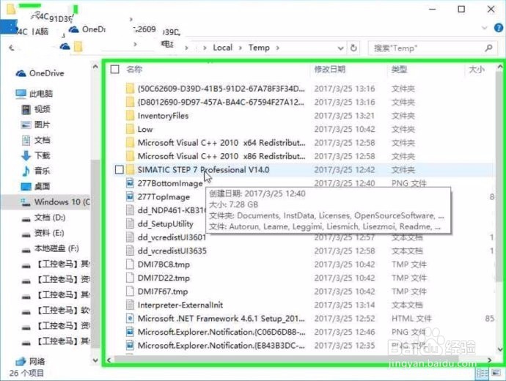Expand the ribbon with the chevron
This screenshot has width=506, height=381.
[485, 28]
